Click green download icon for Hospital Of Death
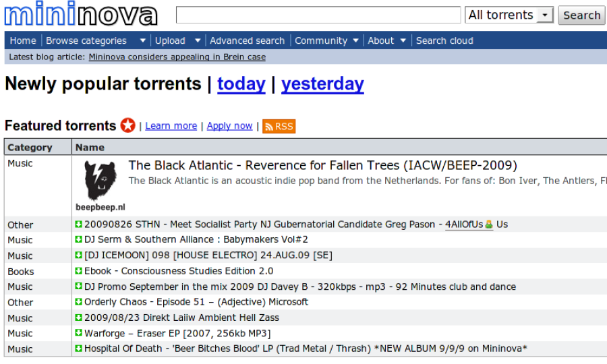The width and height of the screenshot is (607, 364). coord(79,348)
